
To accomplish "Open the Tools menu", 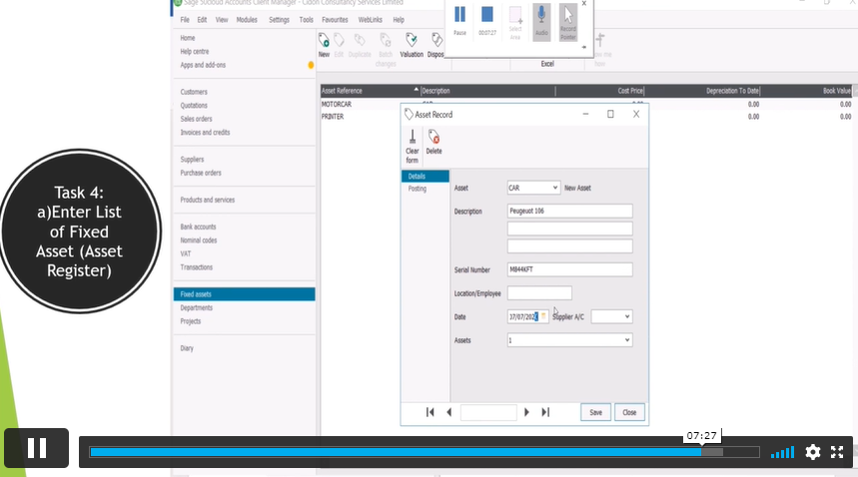I will click(x=307, y=20).
